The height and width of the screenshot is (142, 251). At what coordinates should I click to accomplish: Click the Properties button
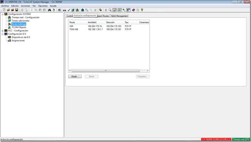pos(143,77)
